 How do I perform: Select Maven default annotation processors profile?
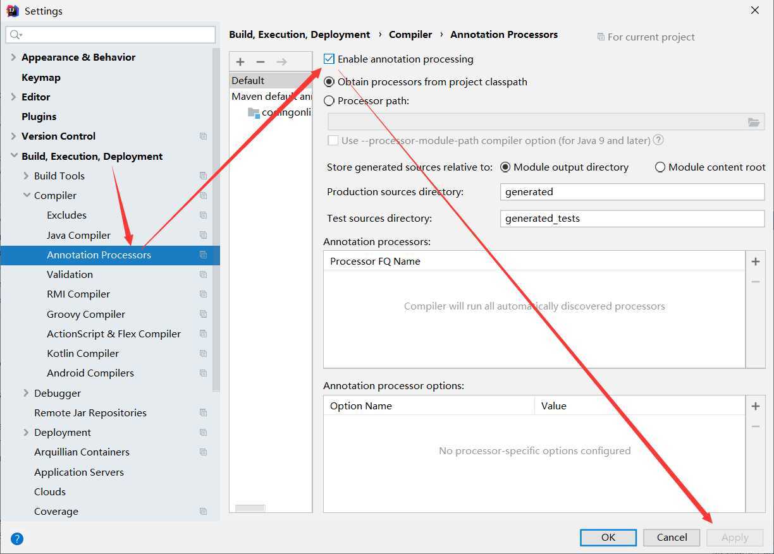[x=271, y=97]
